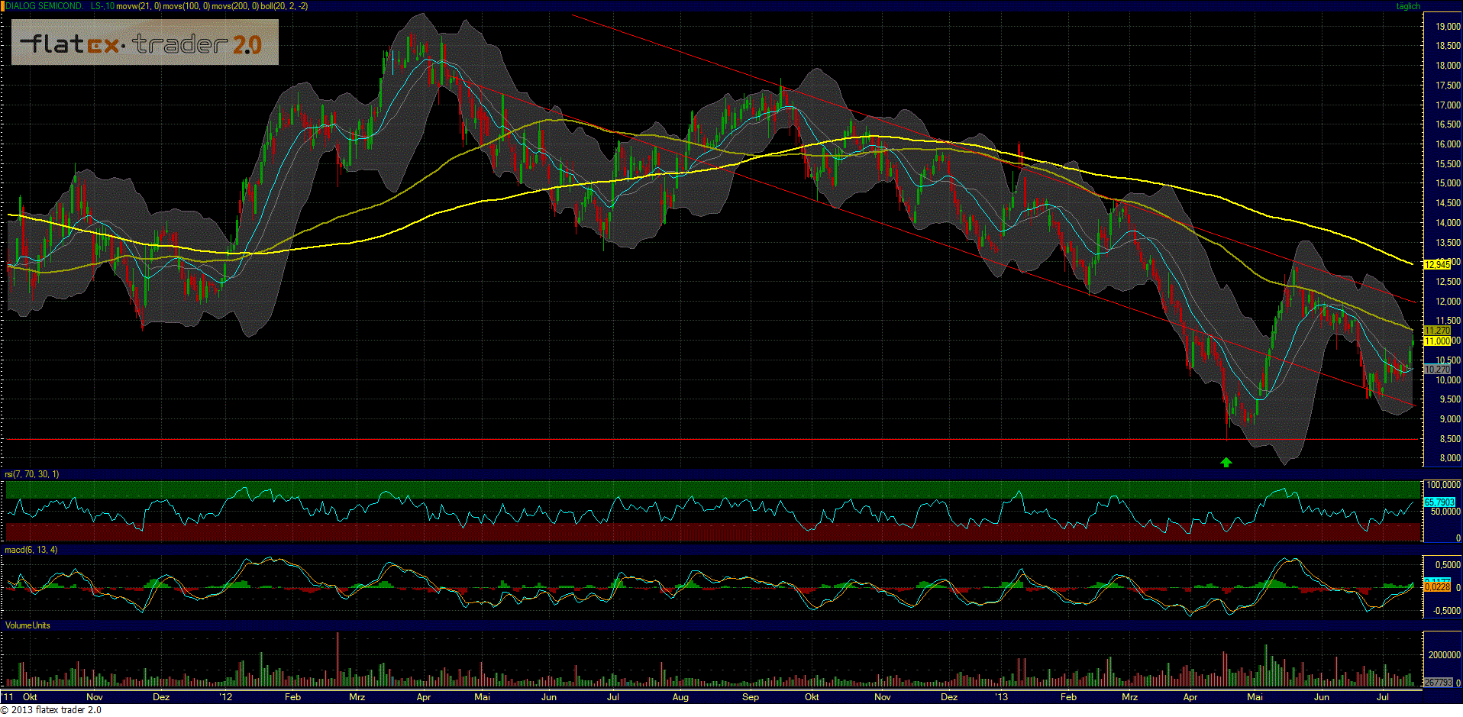The width and height of the screenshot is (1463, 717).
Task: Click the 12,500 price axis label
Action: (1448, 282)
